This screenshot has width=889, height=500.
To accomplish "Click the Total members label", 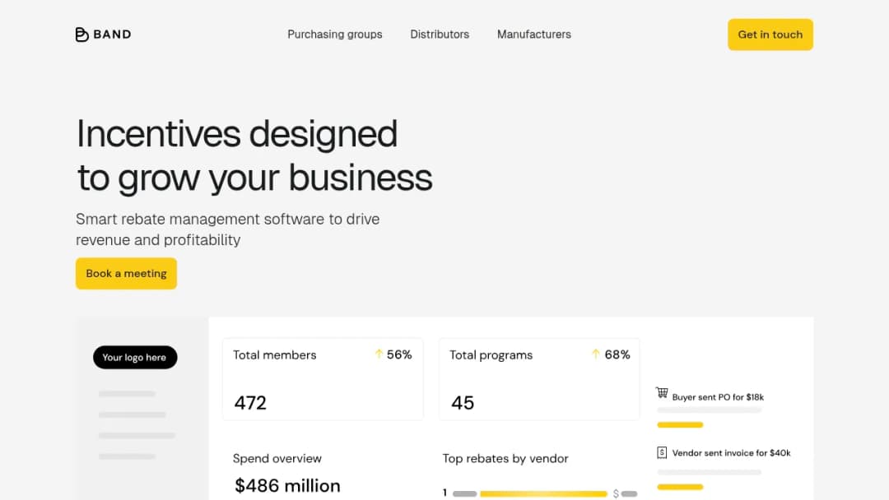I will click(x=274, y=355).
